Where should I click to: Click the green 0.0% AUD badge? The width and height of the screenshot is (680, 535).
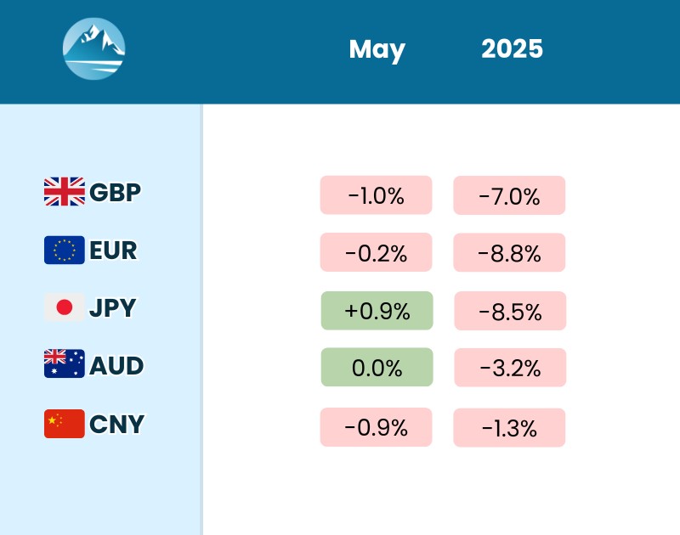point(377,368)
